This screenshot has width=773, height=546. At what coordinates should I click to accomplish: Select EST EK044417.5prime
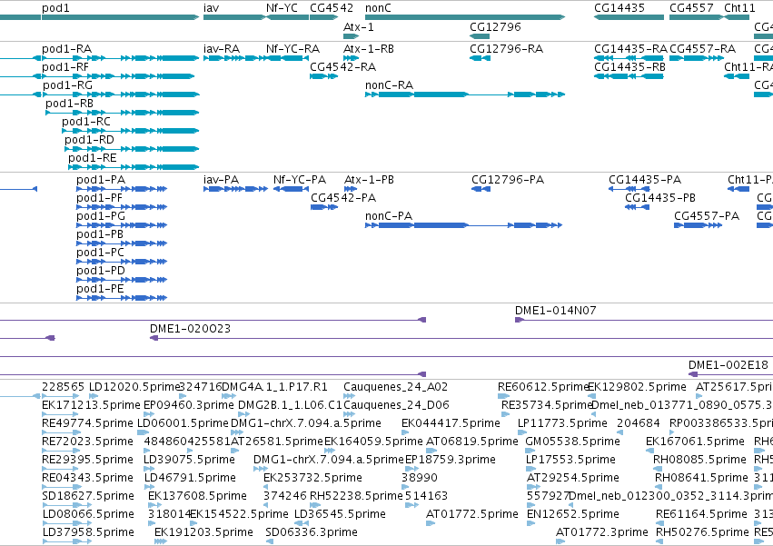[x=406, y=432]
